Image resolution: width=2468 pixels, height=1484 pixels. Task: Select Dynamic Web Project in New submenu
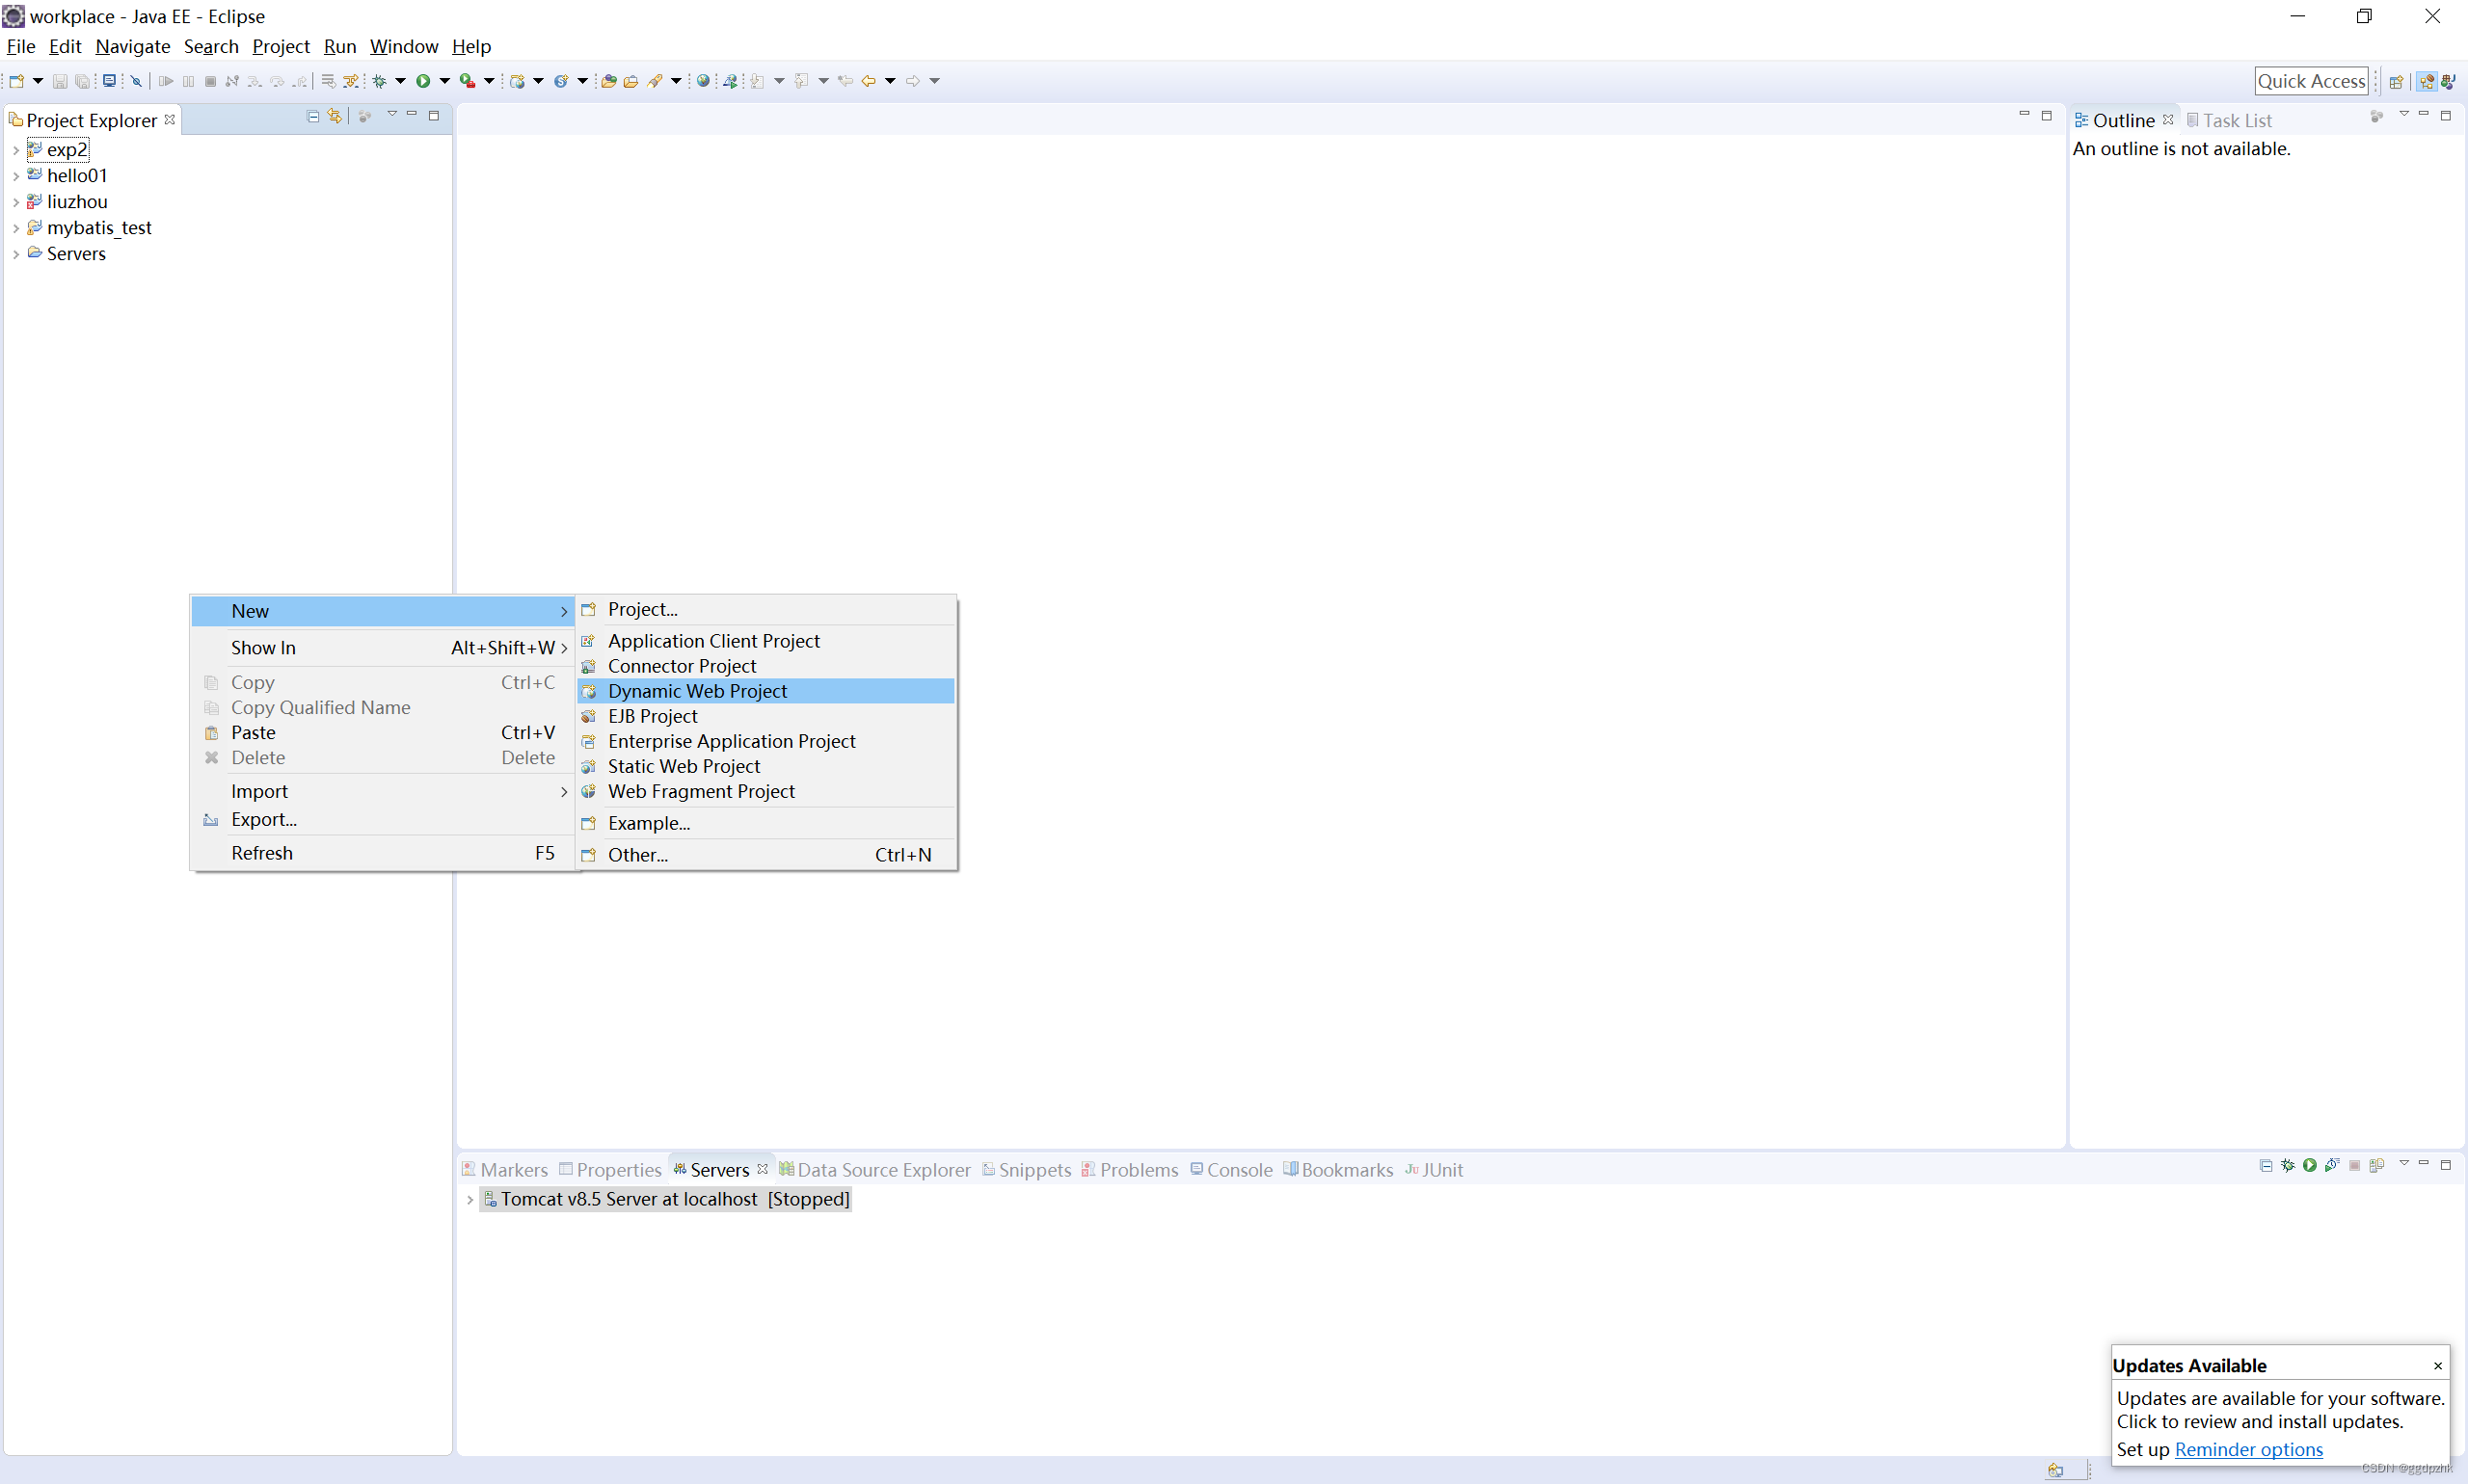click(x=765, y=691)
